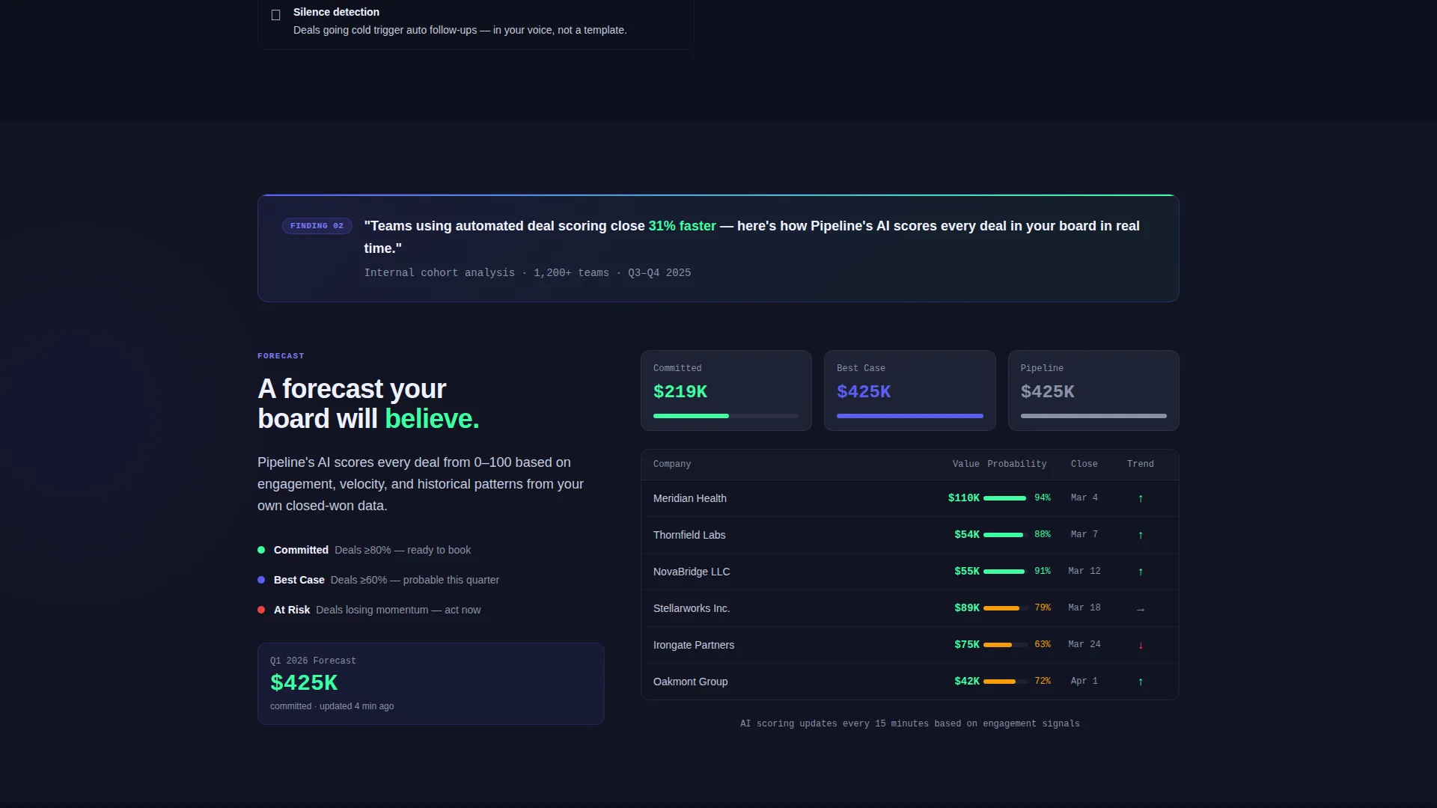Click the Mar 7 close date
Viewport: 1437px width, 808px height.
(x=1084, y=535)
